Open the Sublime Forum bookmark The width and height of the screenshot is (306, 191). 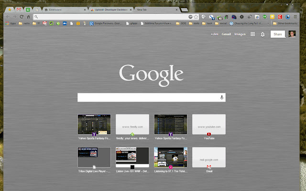[157, 23]
